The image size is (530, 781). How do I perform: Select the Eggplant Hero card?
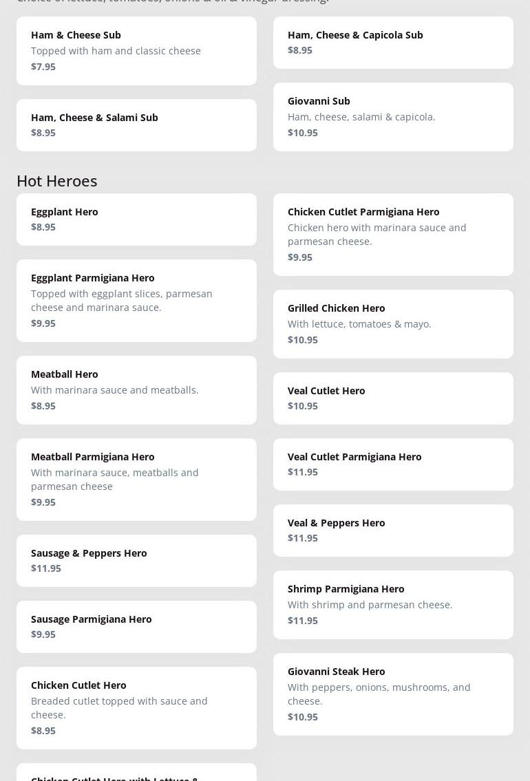136,220
